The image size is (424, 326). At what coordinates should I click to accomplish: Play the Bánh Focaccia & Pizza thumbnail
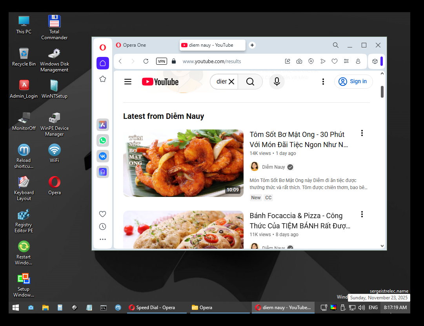click(183, 229)
